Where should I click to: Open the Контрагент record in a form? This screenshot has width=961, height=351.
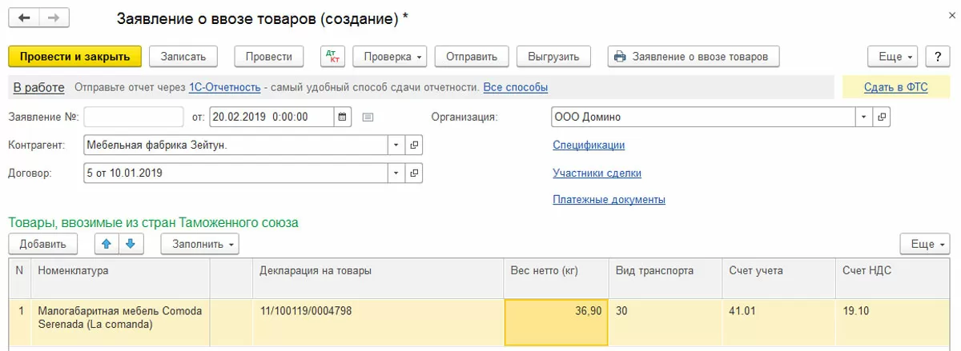tap(414, 146)
